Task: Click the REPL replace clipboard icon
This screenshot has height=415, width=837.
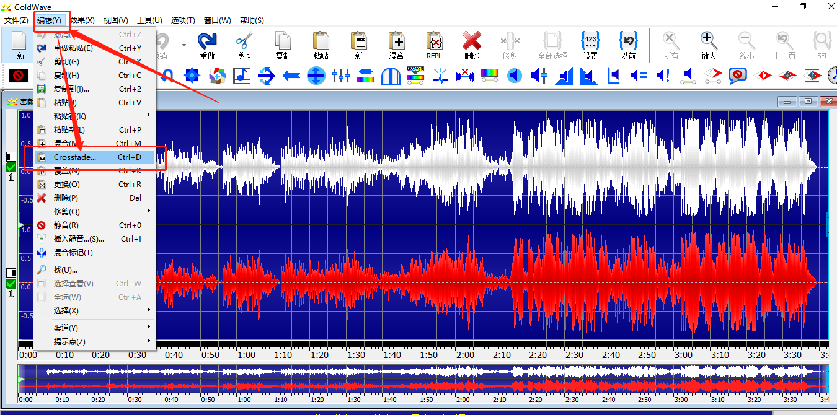Action: click(x=434, y=42)
